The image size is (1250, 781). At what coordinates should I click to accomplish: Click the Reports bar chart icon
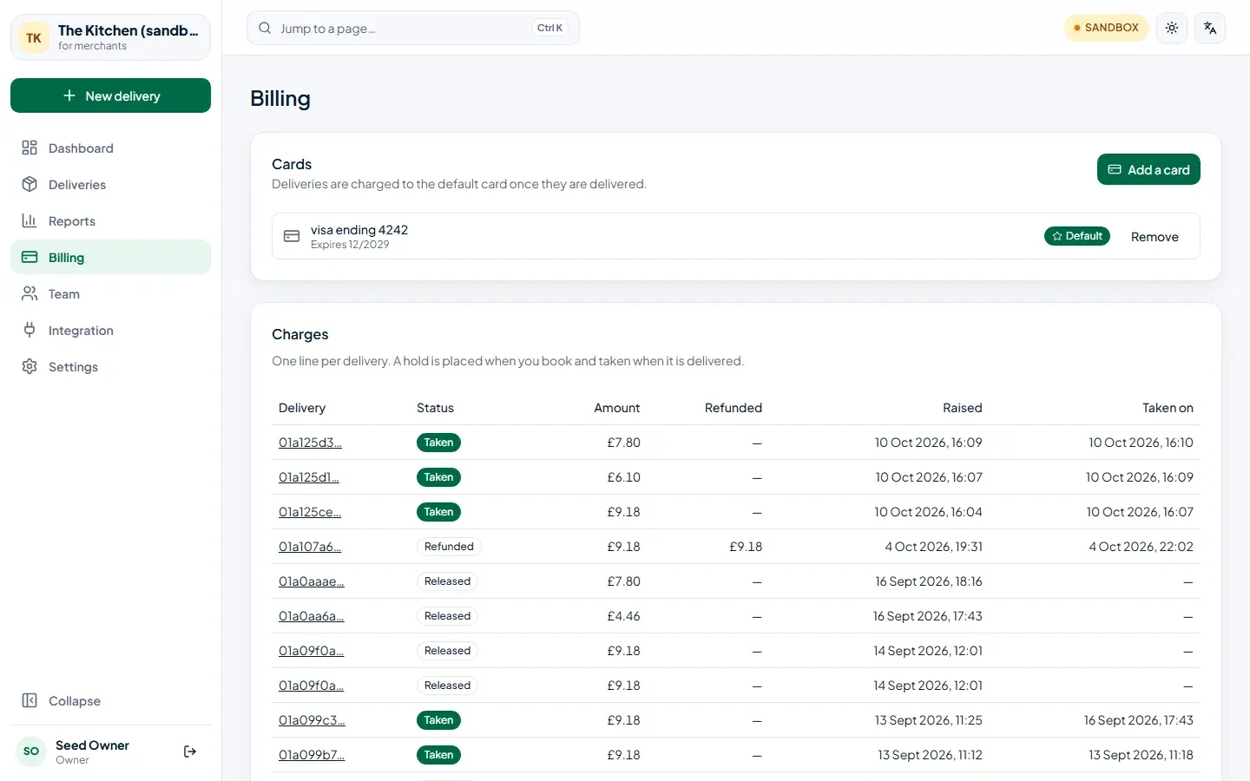[x=30, y=220]
